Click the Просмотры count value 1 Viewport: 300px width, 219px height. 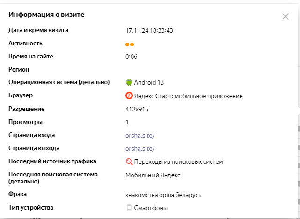[127, 122]
